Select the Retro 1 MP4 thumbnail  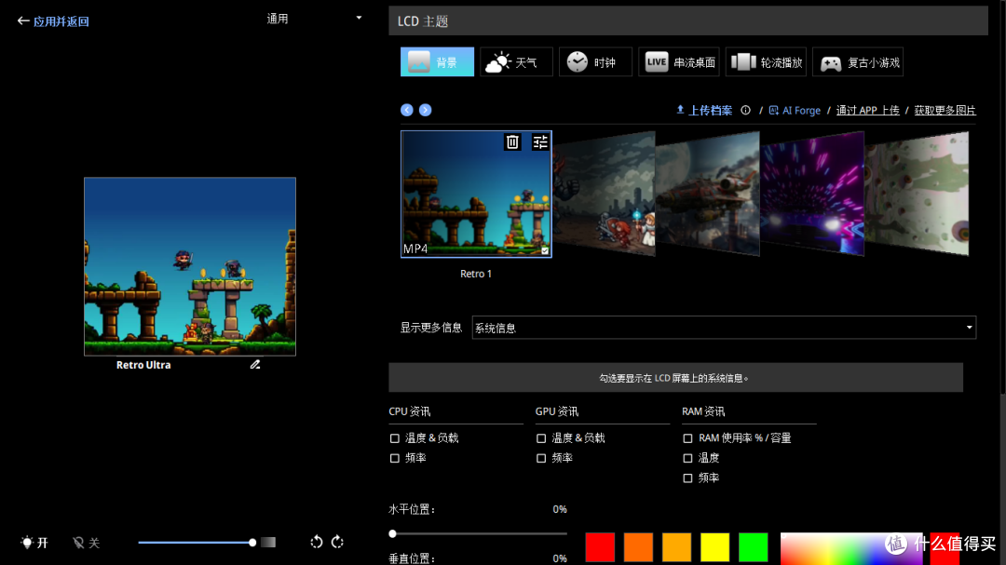pos(476,195)
